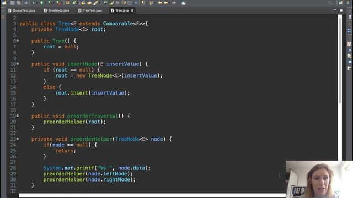Click the Save All toolbar icon
353x198 pixels.
pyautogui.click(x=18, y=3)
